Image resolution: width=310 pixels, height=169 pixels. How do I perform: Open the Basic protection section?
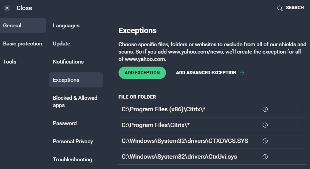22,44
